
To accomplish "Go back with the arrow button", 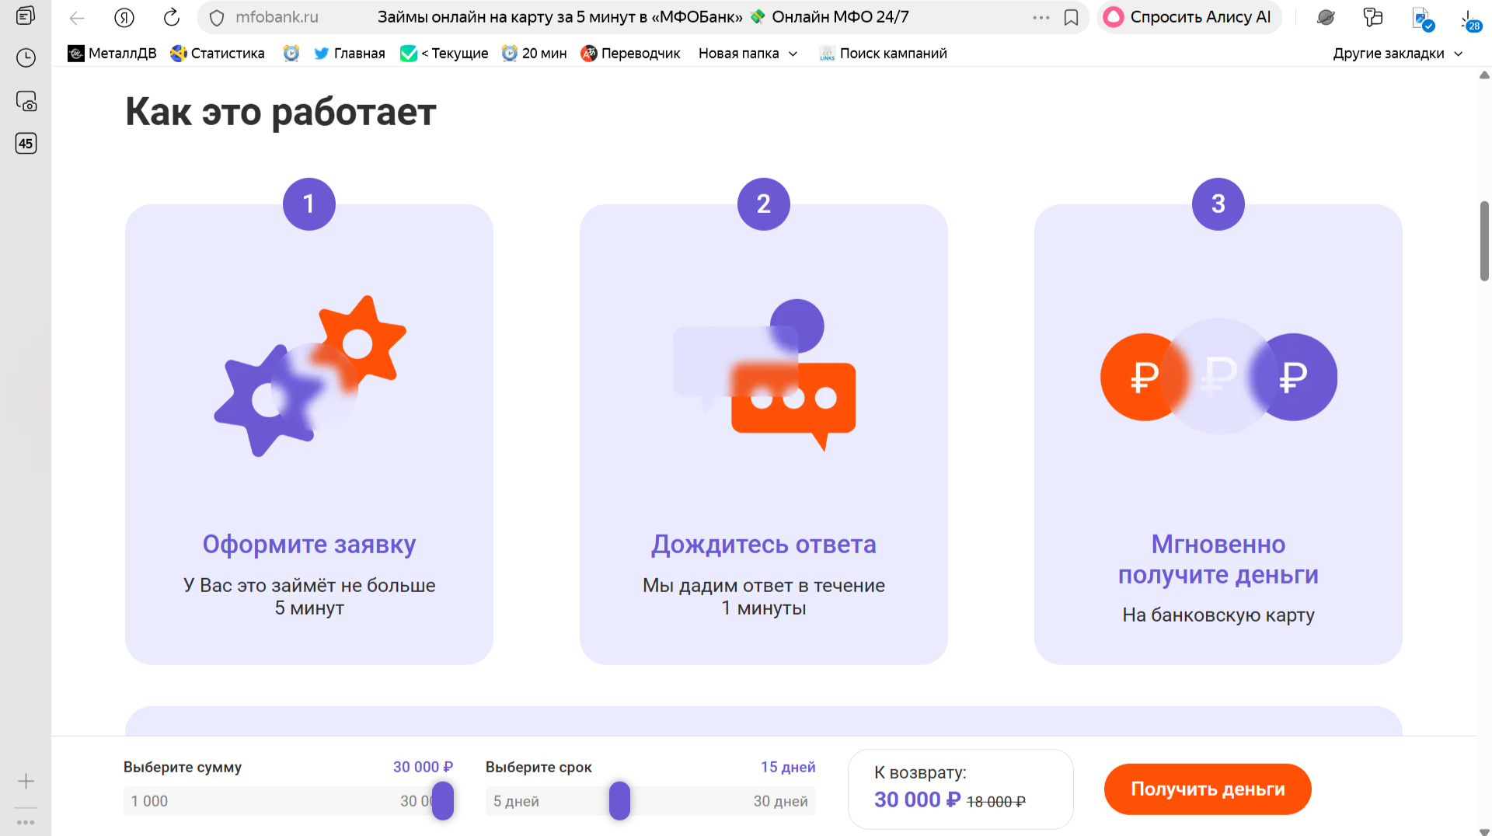I will coord(77,17).
